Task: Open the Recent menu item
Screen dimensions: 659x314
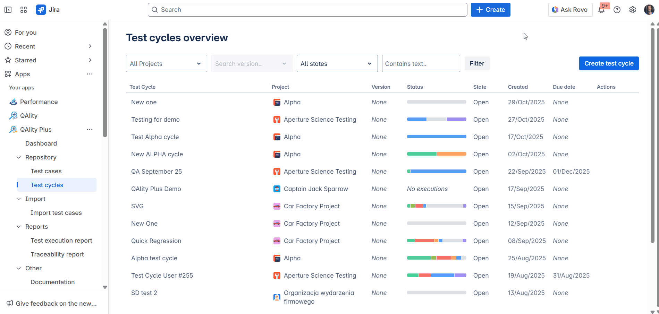Action: (x=25, y=46)
